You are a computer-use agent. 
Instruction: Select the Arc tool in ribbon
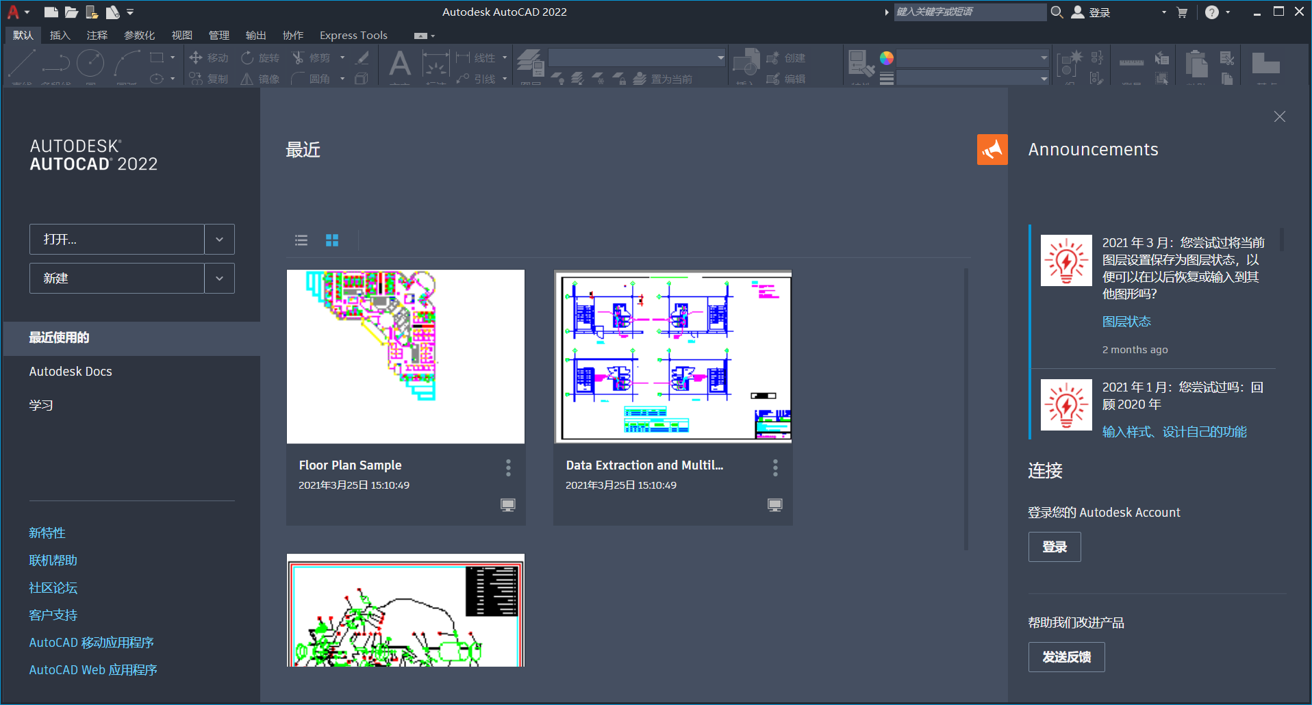127,63
